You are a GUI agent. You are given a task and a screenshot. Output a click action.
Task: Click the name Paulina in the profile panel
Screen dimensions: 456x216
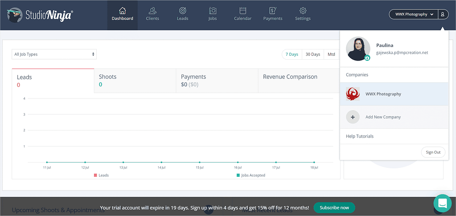(385, 45)
